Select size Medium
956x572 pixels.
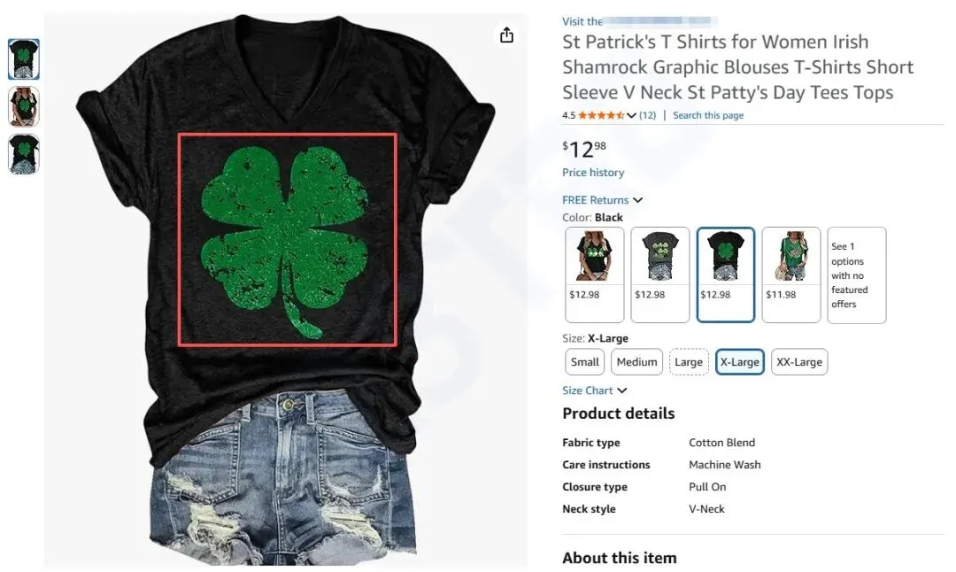tap(636, 361)
